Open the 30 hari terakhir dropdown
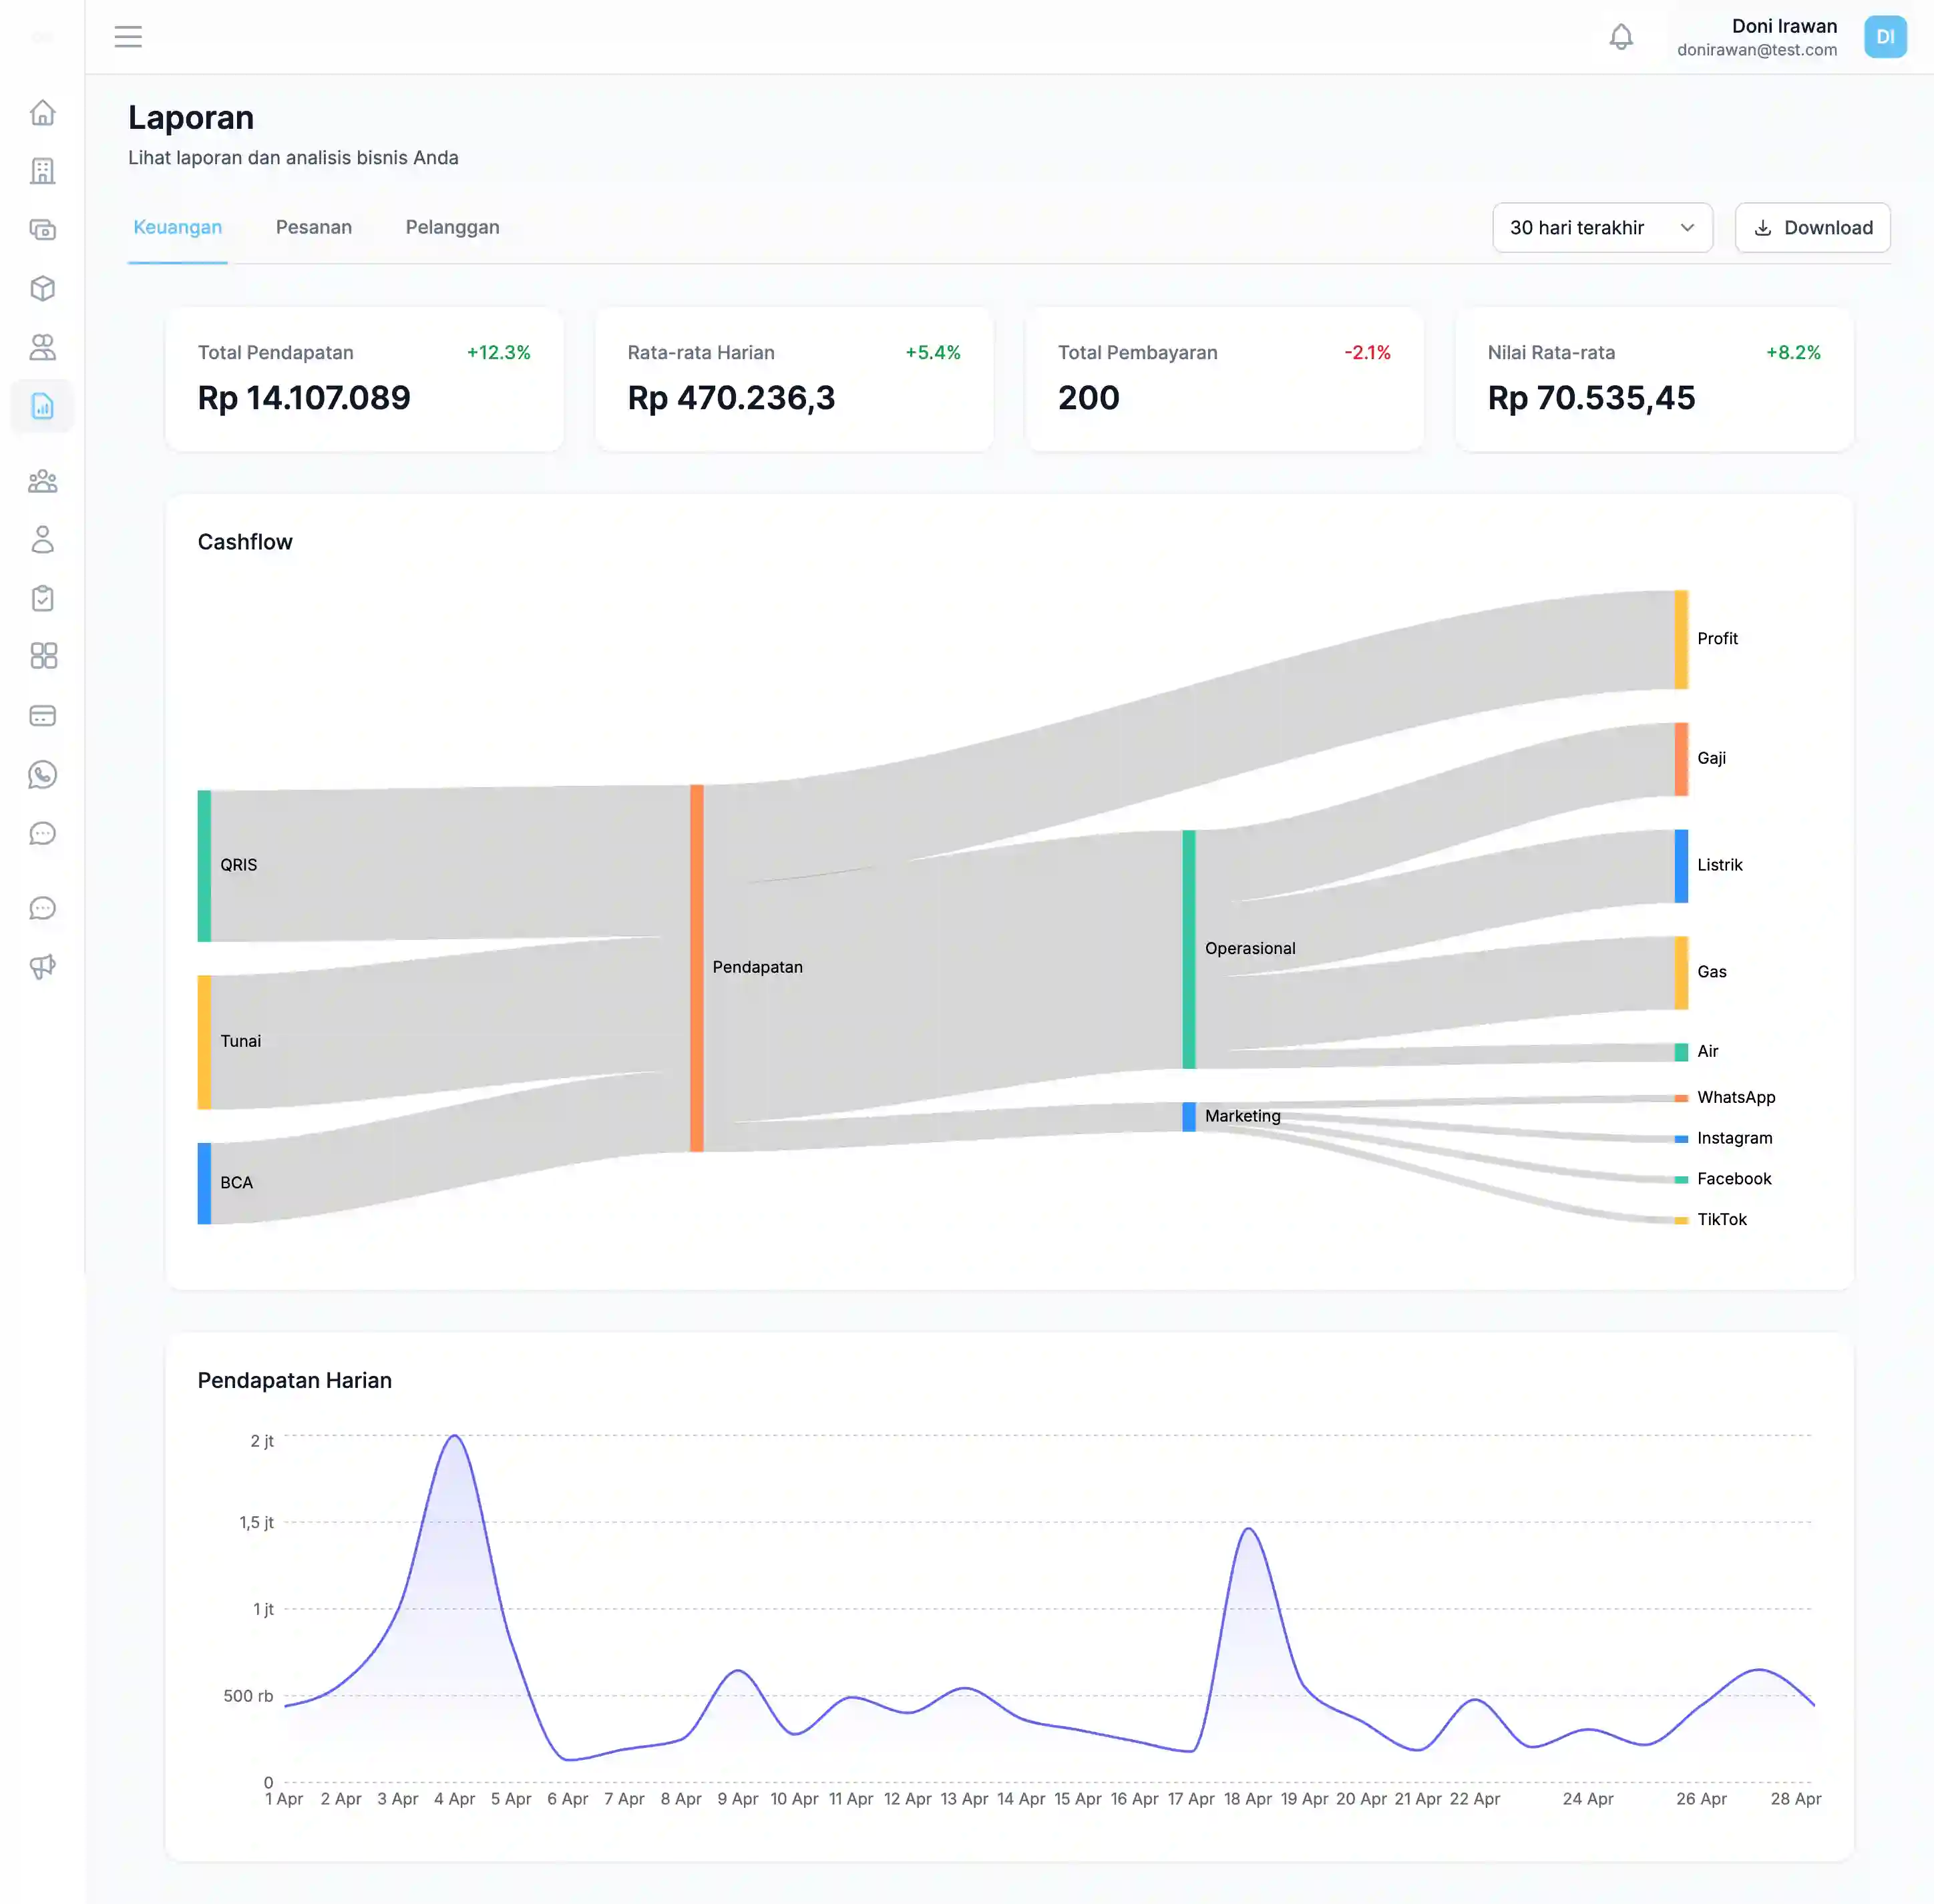Viewport: 1934px width, 1904px height. (1601, 227)
